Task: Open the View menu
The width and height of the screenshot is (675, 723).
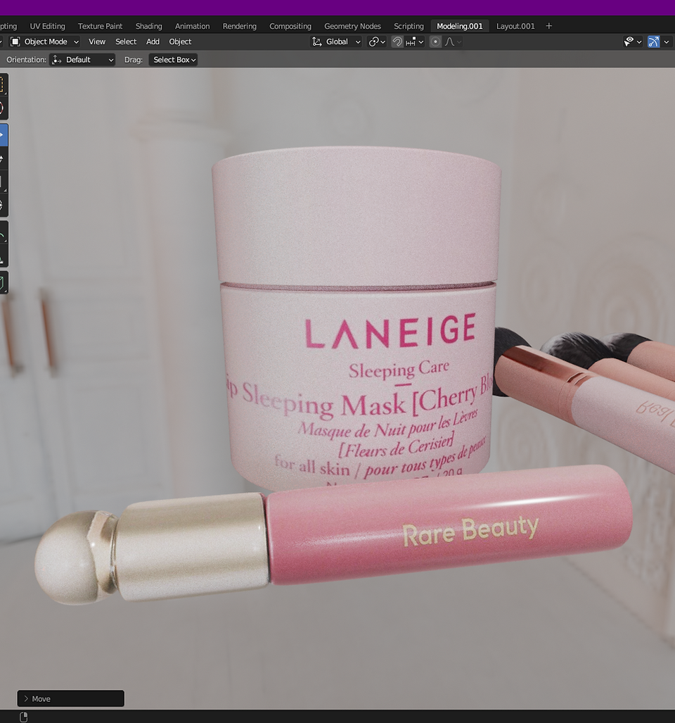Action: [97, 42]
